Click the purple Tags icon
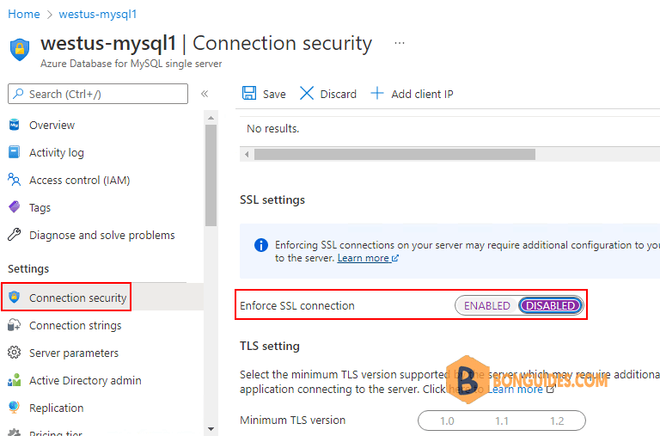Image resolution: width=660 pixels, height=436 pixels. 15,207
